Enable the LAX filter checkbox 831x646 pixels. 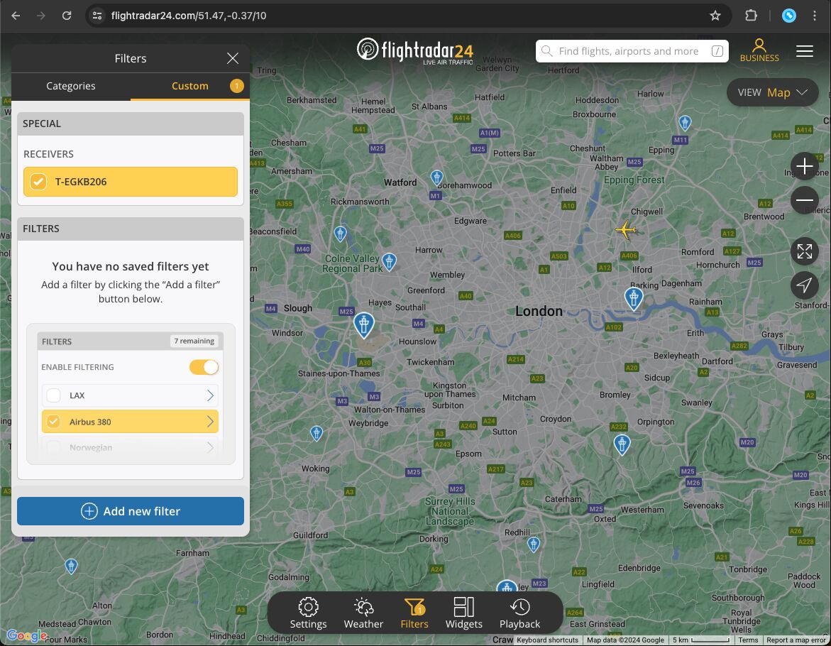(x=53, y=395)
